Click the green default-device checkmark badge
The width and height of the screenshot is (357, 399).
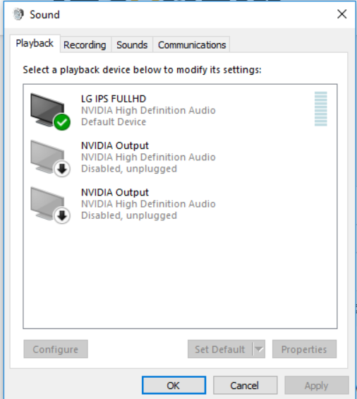[62, 122]
